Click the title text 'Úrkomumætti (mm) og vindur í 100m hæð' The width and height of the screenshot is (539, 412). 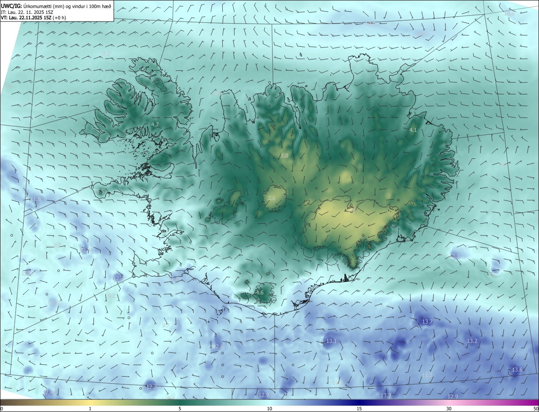[x=67, y=6]
